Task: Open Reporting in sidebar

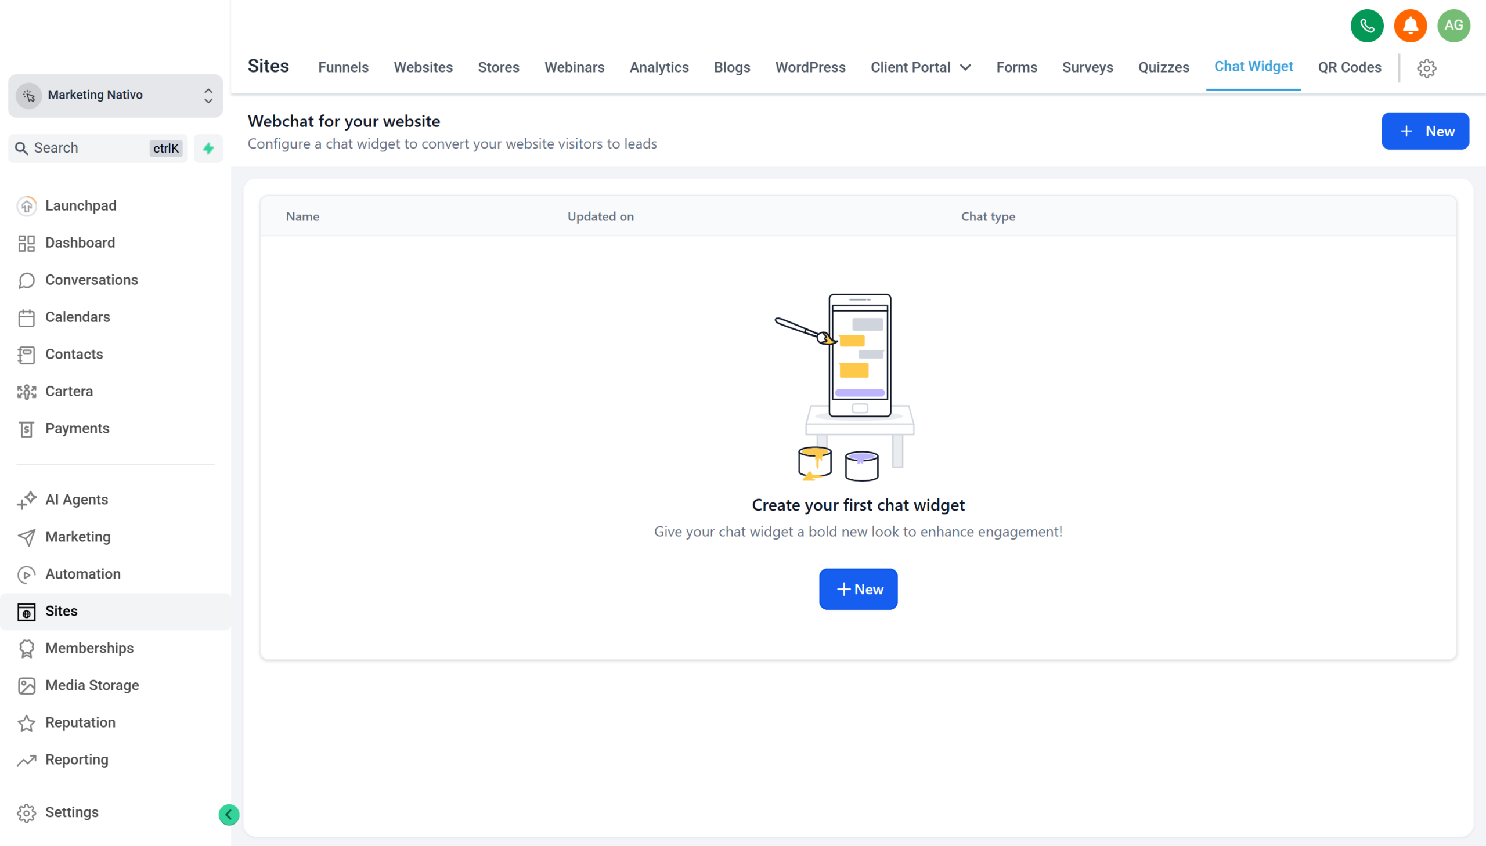Action: (x=76, y=760)
